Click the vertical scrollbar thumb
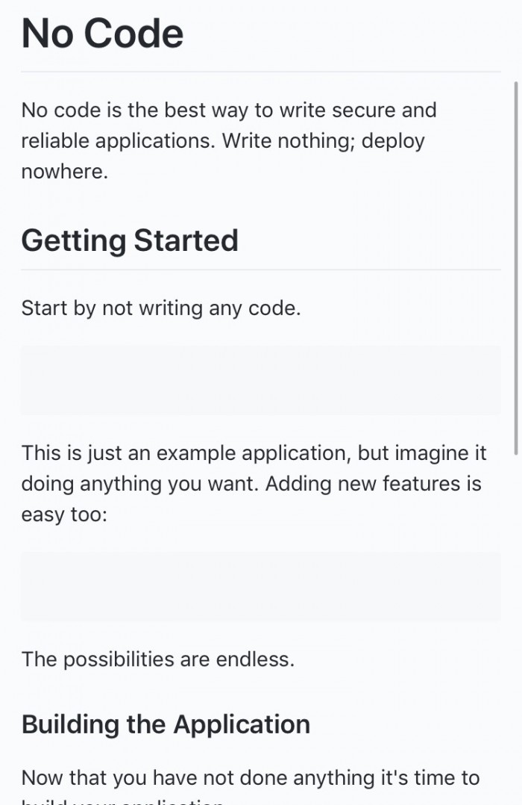The height and width of the screenshot is (805, 522). (x=516, y=267)
